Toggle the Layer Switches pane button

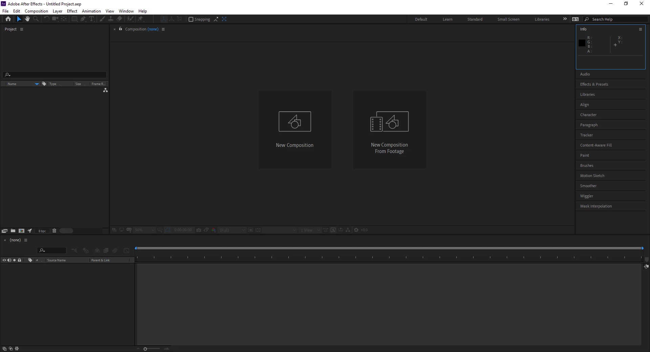tap(4, 349)
